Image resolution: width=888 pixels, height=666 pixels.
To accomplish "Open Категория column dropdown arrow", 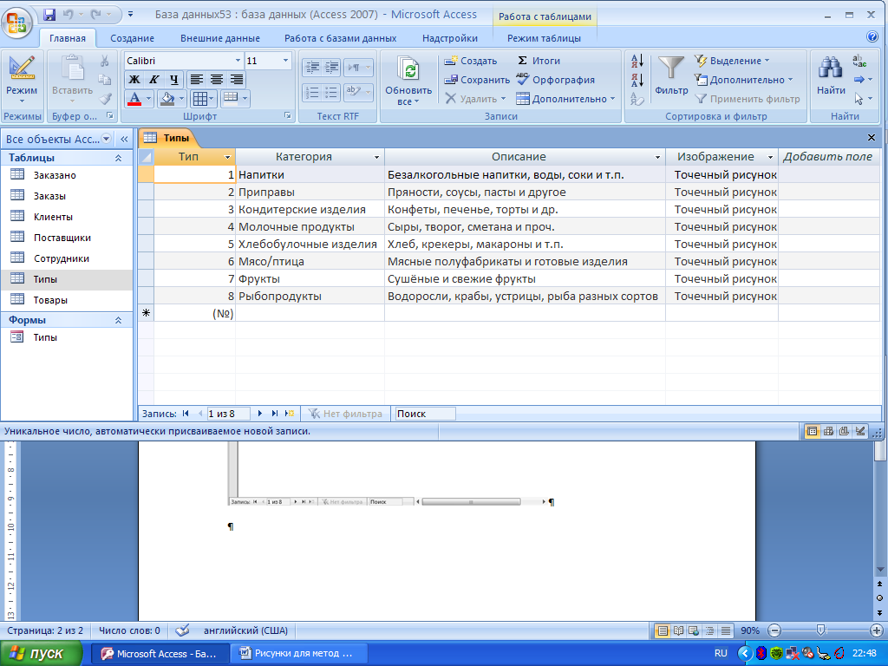I will (376, 158).
